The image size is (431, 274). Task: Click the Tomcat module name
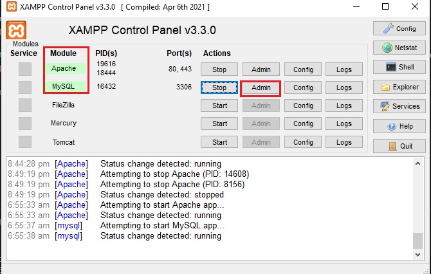tap(64, 142)
